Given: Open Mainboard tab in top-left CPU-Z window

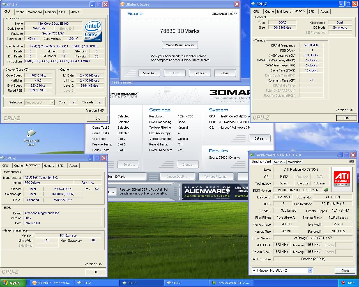Looking at the screenshot, I should [35, 12].
